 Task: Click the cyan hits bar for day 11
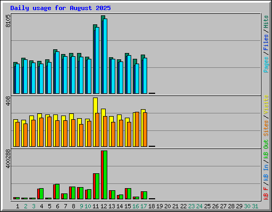tap(97, 60)
